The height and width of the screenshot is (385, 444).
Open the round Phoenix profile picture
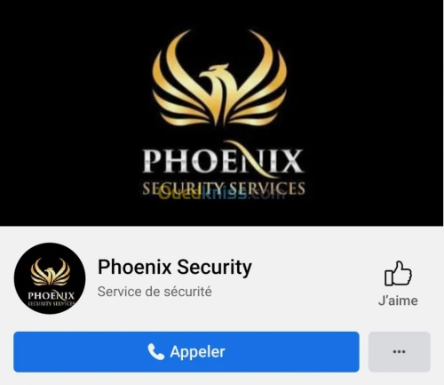click(50, 278)
